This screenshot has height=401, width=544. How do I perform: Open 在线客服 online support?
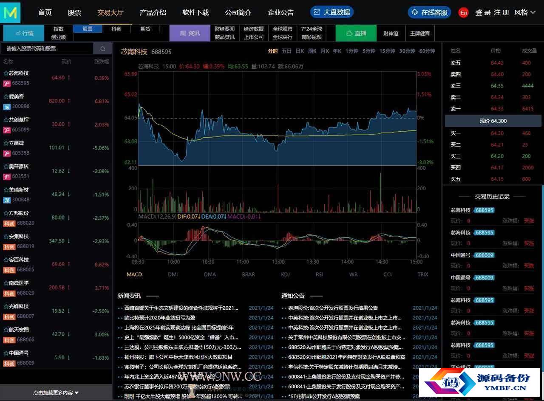point(430,12)
